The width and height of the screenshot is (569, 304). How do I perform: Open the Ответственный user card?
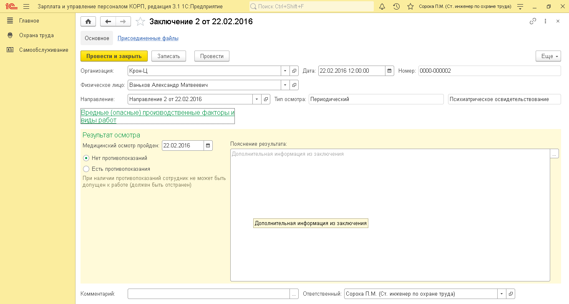click(x=511, y=294)
